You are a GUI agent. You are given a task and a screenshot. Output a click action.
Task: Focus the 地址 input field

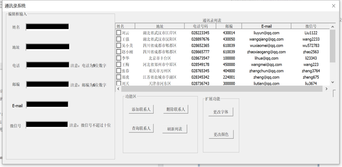click(x=48, y=47)
